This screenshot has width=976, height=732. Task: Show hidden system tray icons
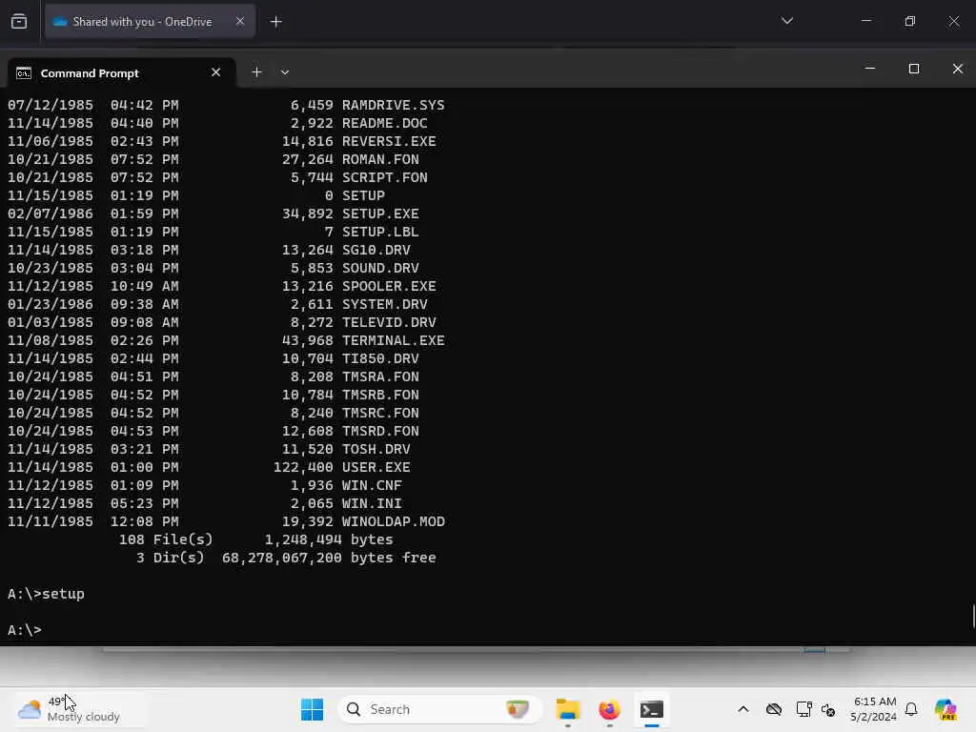743,709
